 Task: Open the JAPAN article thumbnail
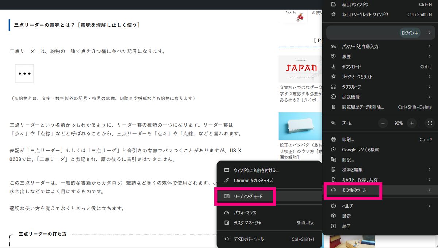click(x=300, y=69)
